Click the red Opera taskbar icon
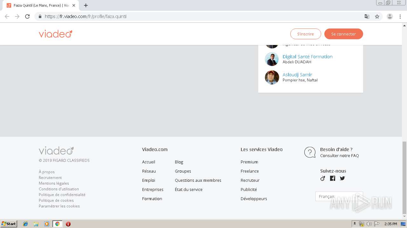Image resolution: width=407 pixels, height=228 pixels. pos(68,224)
